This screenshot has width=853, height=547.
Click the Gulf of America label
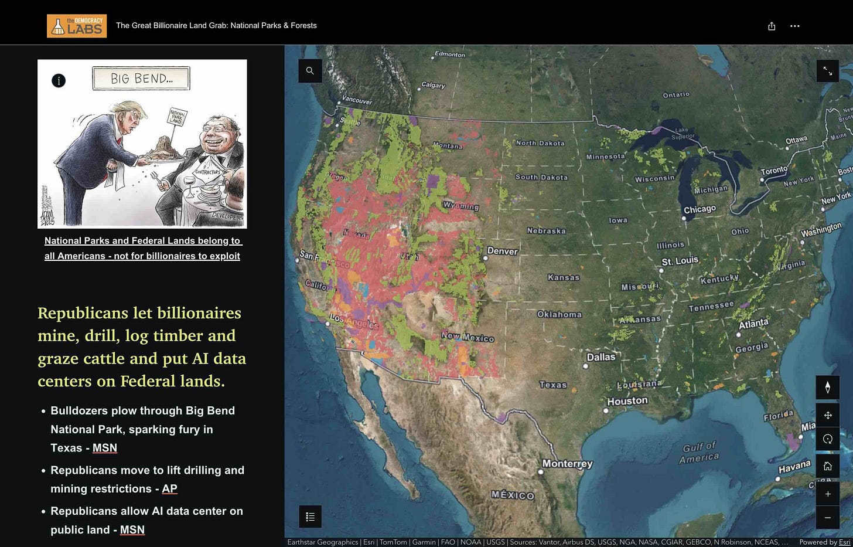point(699,453)
